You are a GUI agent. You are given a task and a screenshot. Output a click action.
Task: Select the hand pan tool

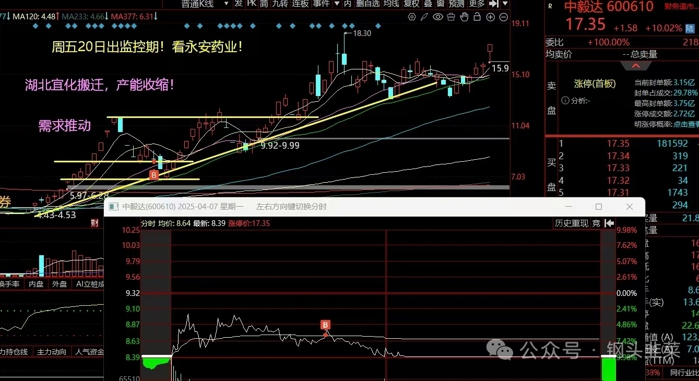tap(464, 17)
